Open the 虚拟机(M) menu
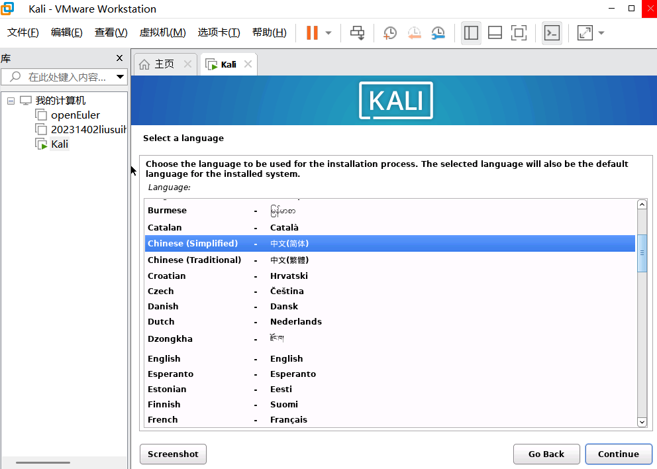 click(162, 32)
